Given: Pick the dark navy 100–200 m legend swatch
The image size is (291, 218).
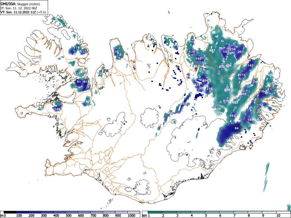Looking at the screenshot, I should 22,212.
